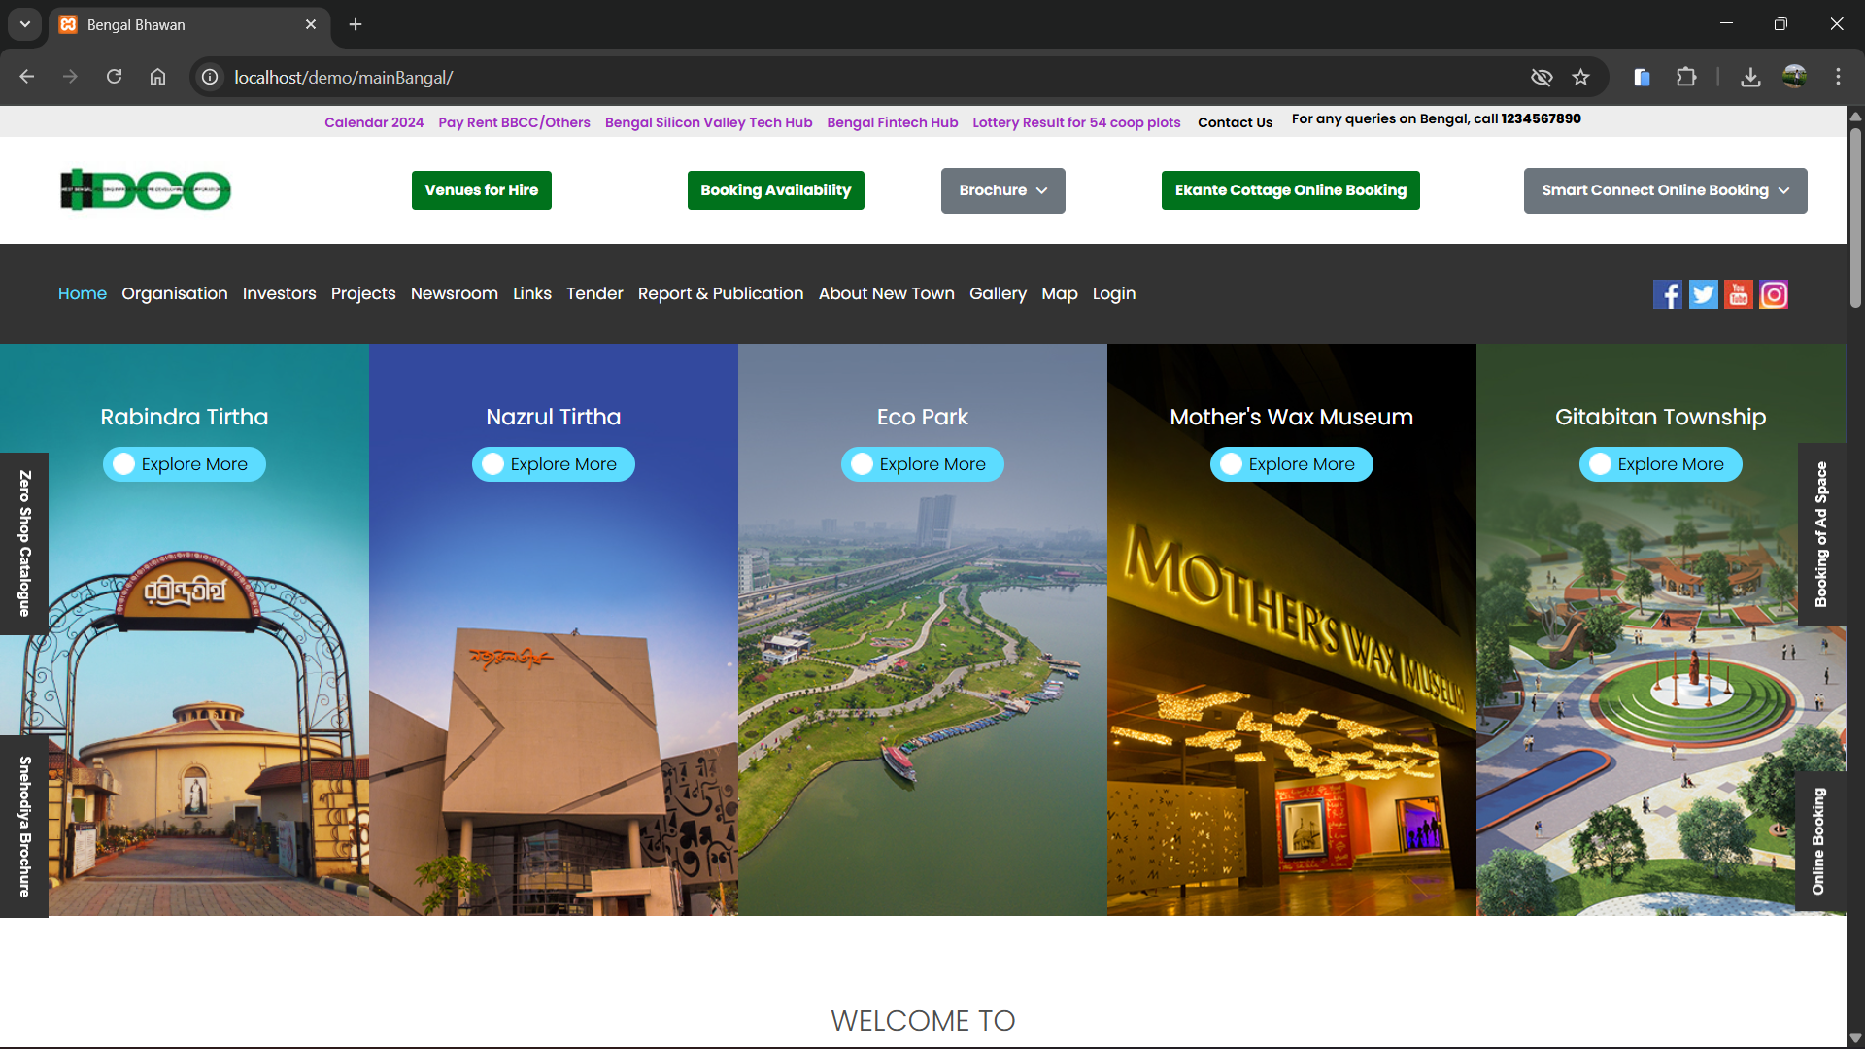This screenshot has height=1049, width=1865.
Task: Click Booking Availability button
Action: [776, 190]
